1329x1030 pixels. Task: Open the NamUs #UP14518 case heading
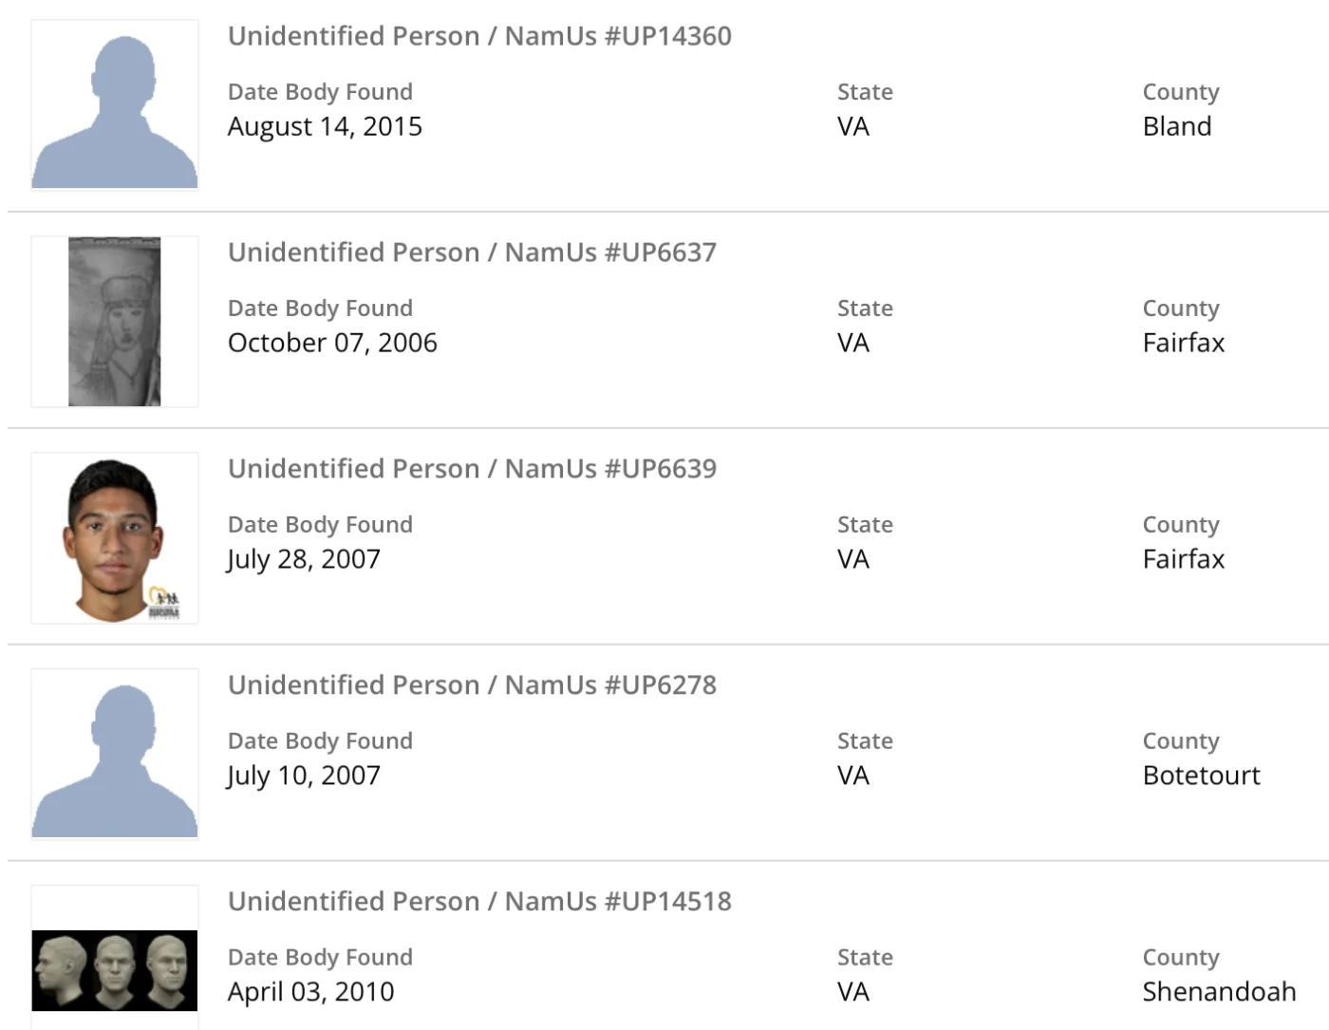pos(479,902)
